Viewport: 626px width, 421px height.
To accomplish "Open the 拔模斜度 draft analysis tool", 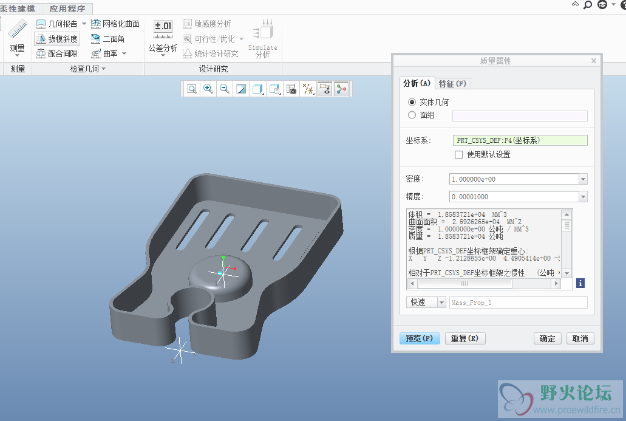I will coord(57,39).
